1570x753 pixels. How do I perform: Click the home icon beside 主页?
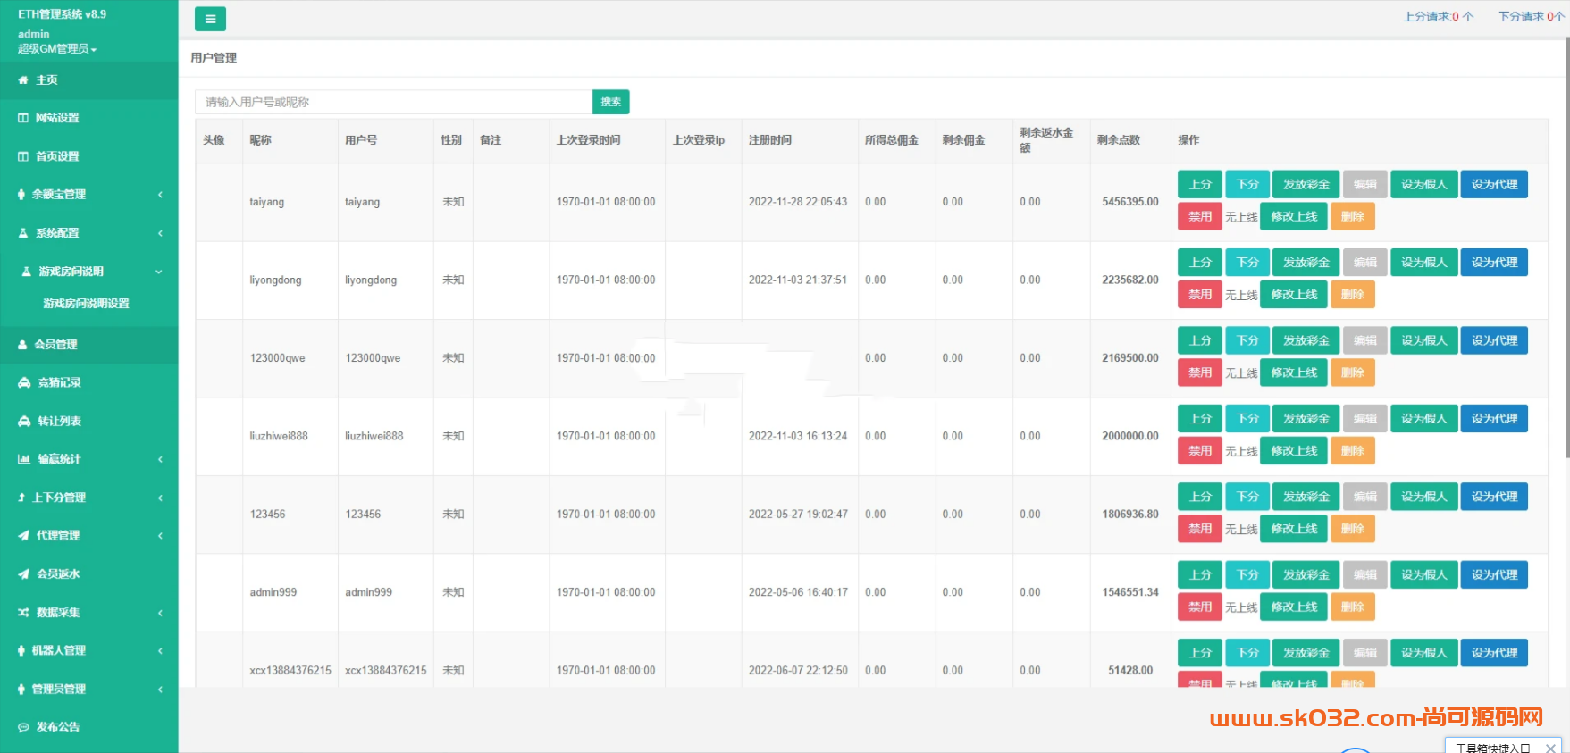[x=23, y=80]
